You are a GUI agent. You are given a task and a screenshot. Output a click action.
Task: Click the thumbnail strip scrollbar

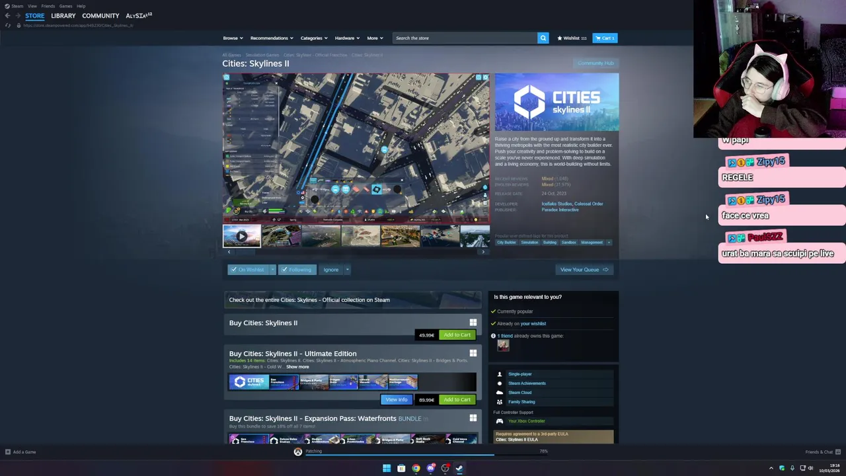356,252
